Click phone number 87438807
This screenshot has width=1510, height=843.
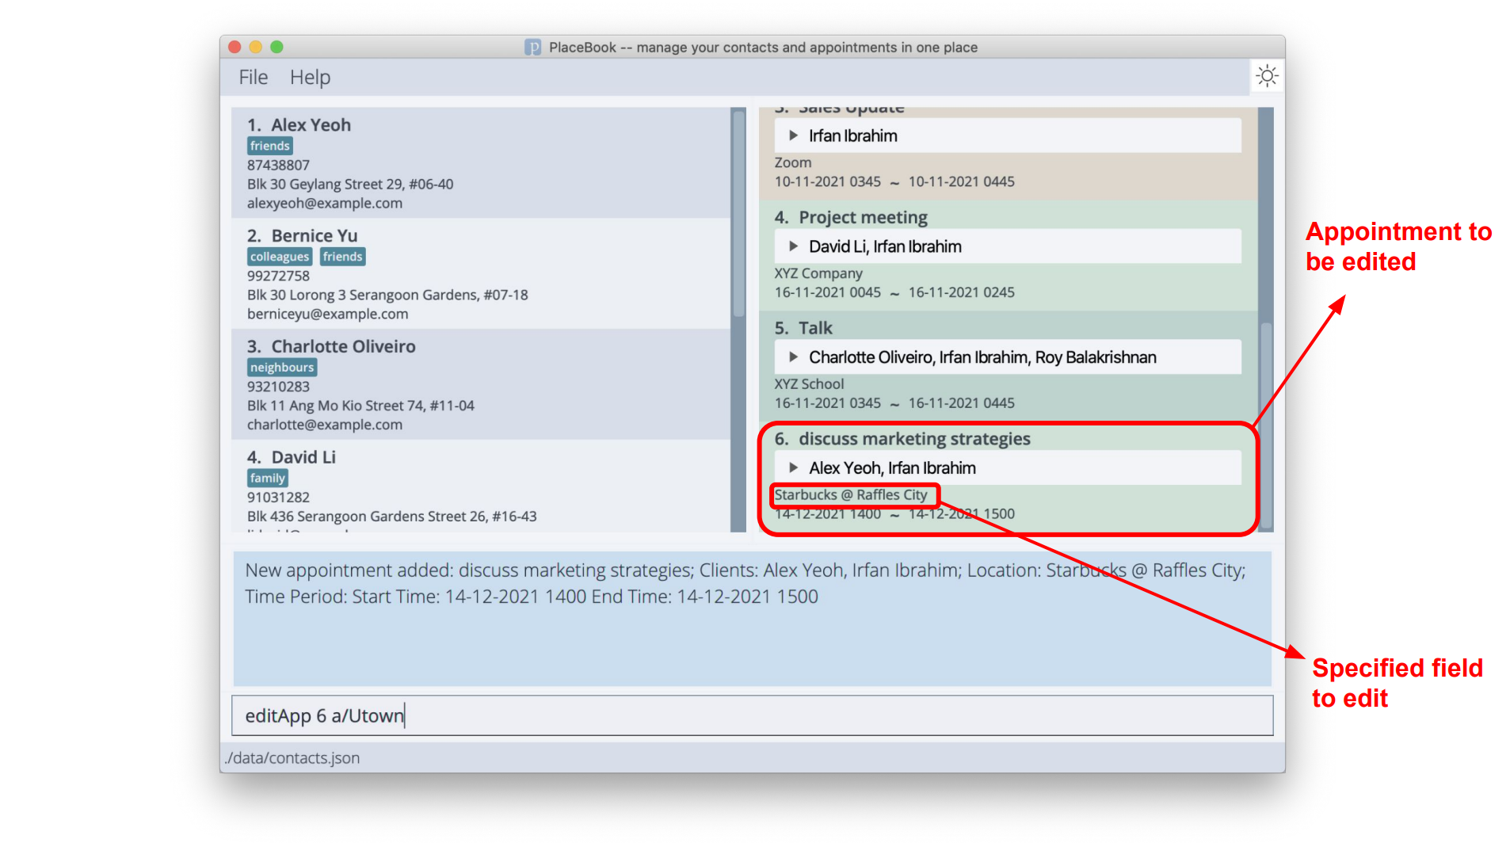click(x=278, y=165)
